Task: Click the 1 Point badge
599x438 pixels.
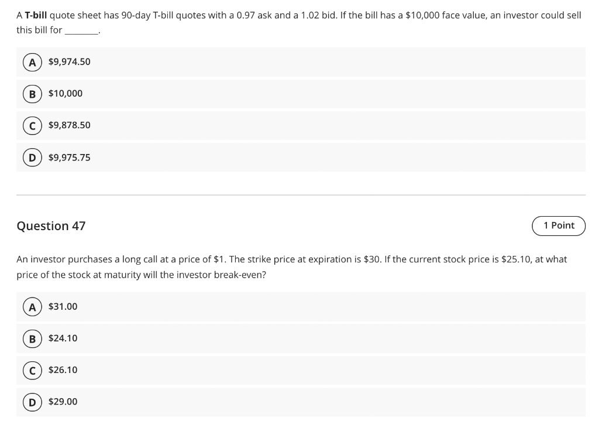Action: click(559, 225)
